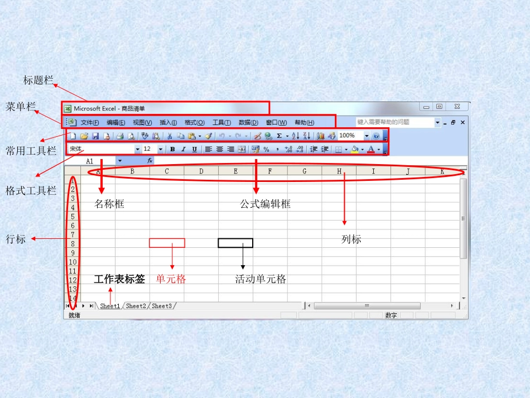Viewport: 530px width, 398px height.
Task: Toggle Bold formatting
Action: coord(172,149)
